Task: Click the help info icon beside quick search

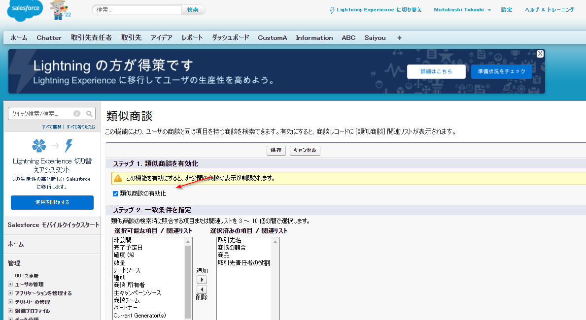Action: [76, 113]
